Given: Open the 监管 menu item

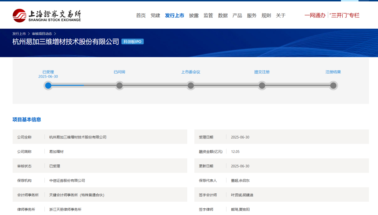Looking at the screenshot, I should tap(208, 15).
